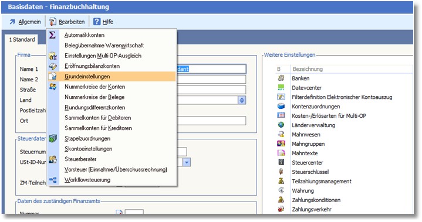Screen dimensions: 422x222
Task: Expand the USt-ID-Nummer dropdown arrow
Action: point(187,162)
